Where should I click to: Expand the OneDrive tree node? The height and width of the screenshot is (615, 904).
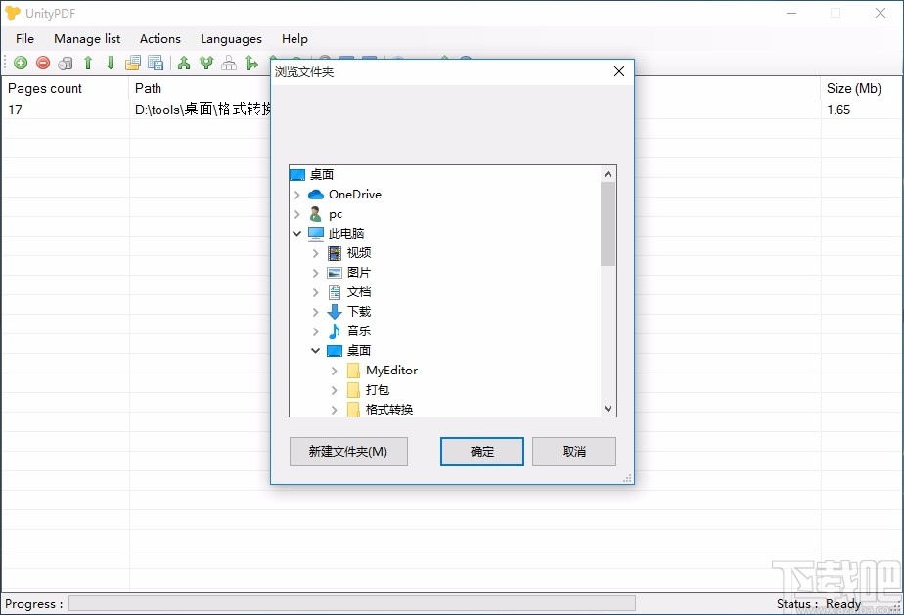(x=297, y=194)
